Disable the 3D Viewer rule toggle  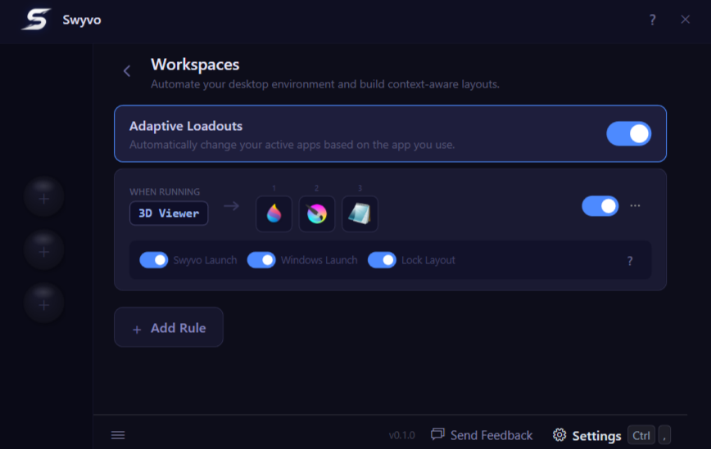point(600,206)
